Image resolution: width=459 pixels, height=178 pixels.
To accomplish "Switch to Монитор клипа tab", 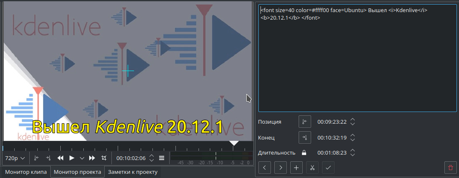I will coord(26,172).
